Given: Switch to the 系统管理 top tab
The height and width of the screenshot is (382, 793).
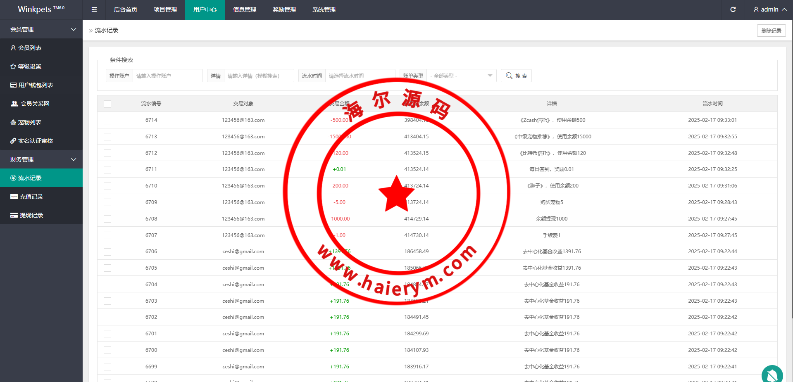Looking at the screenshot, I should [x=324, y=9].
